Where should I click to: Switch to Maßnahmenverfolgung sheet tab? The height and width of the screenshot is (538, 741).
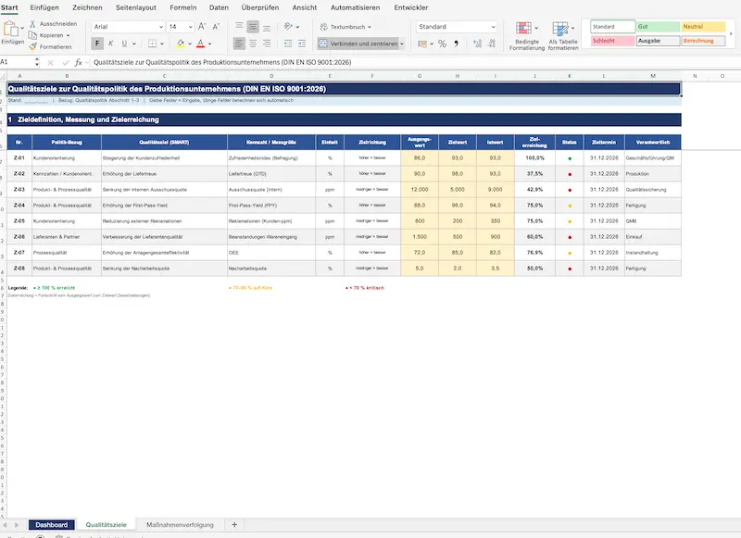tap(180, 525)
